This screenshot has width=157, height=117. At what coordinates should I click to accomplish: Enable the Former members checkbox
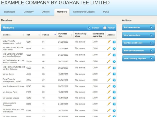click(105, 28)
